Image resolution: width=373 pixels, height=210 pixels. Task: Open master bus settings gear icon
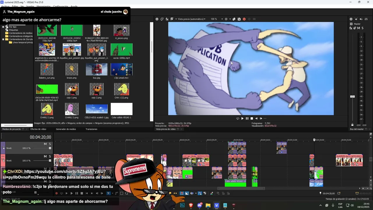tap(351, 19)
